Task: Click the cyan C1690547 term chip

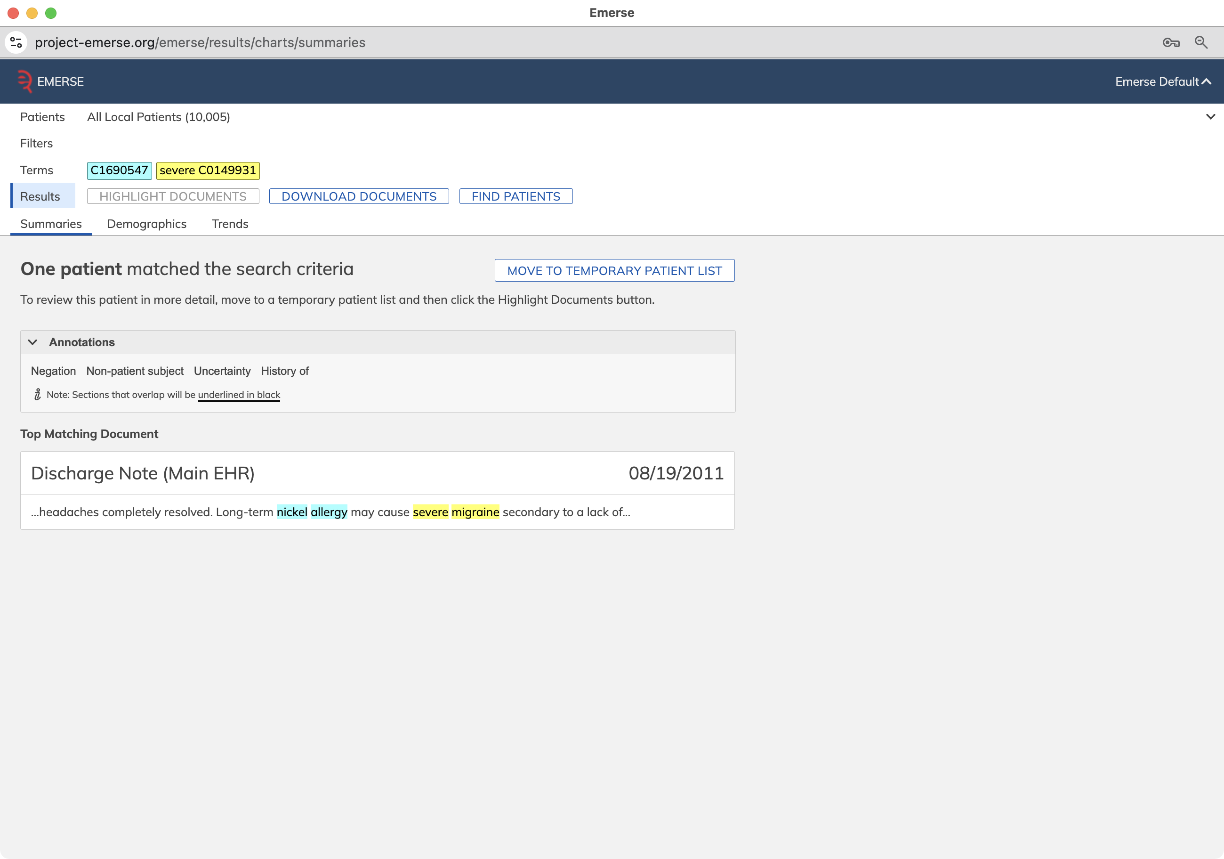Action: coord(120,170)
